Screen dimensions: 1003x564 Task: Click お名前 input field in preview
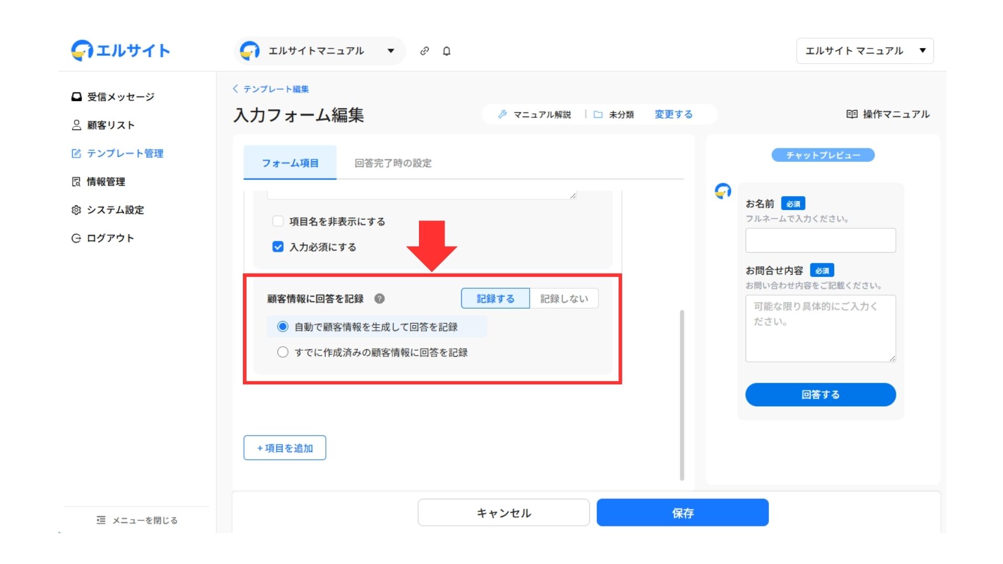click(820, 240)
